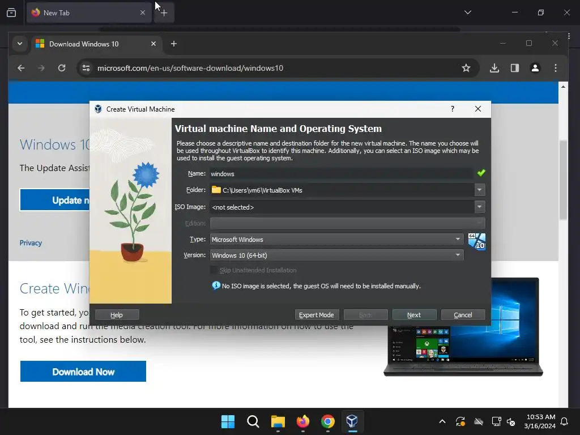
Task: Bookmark this page with the star icon
Action: pos(466,68)
